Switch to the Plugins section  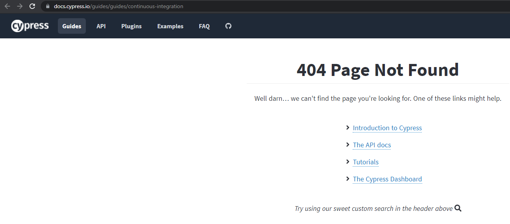(131, 26)
